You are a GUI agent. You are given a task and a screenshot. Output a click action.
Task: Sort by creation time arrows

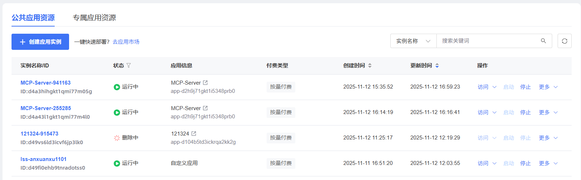click(370, 65)
